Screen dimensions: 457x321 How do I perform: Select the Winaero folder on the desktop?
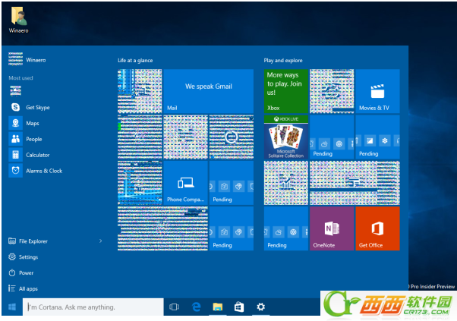coord(19,20)
